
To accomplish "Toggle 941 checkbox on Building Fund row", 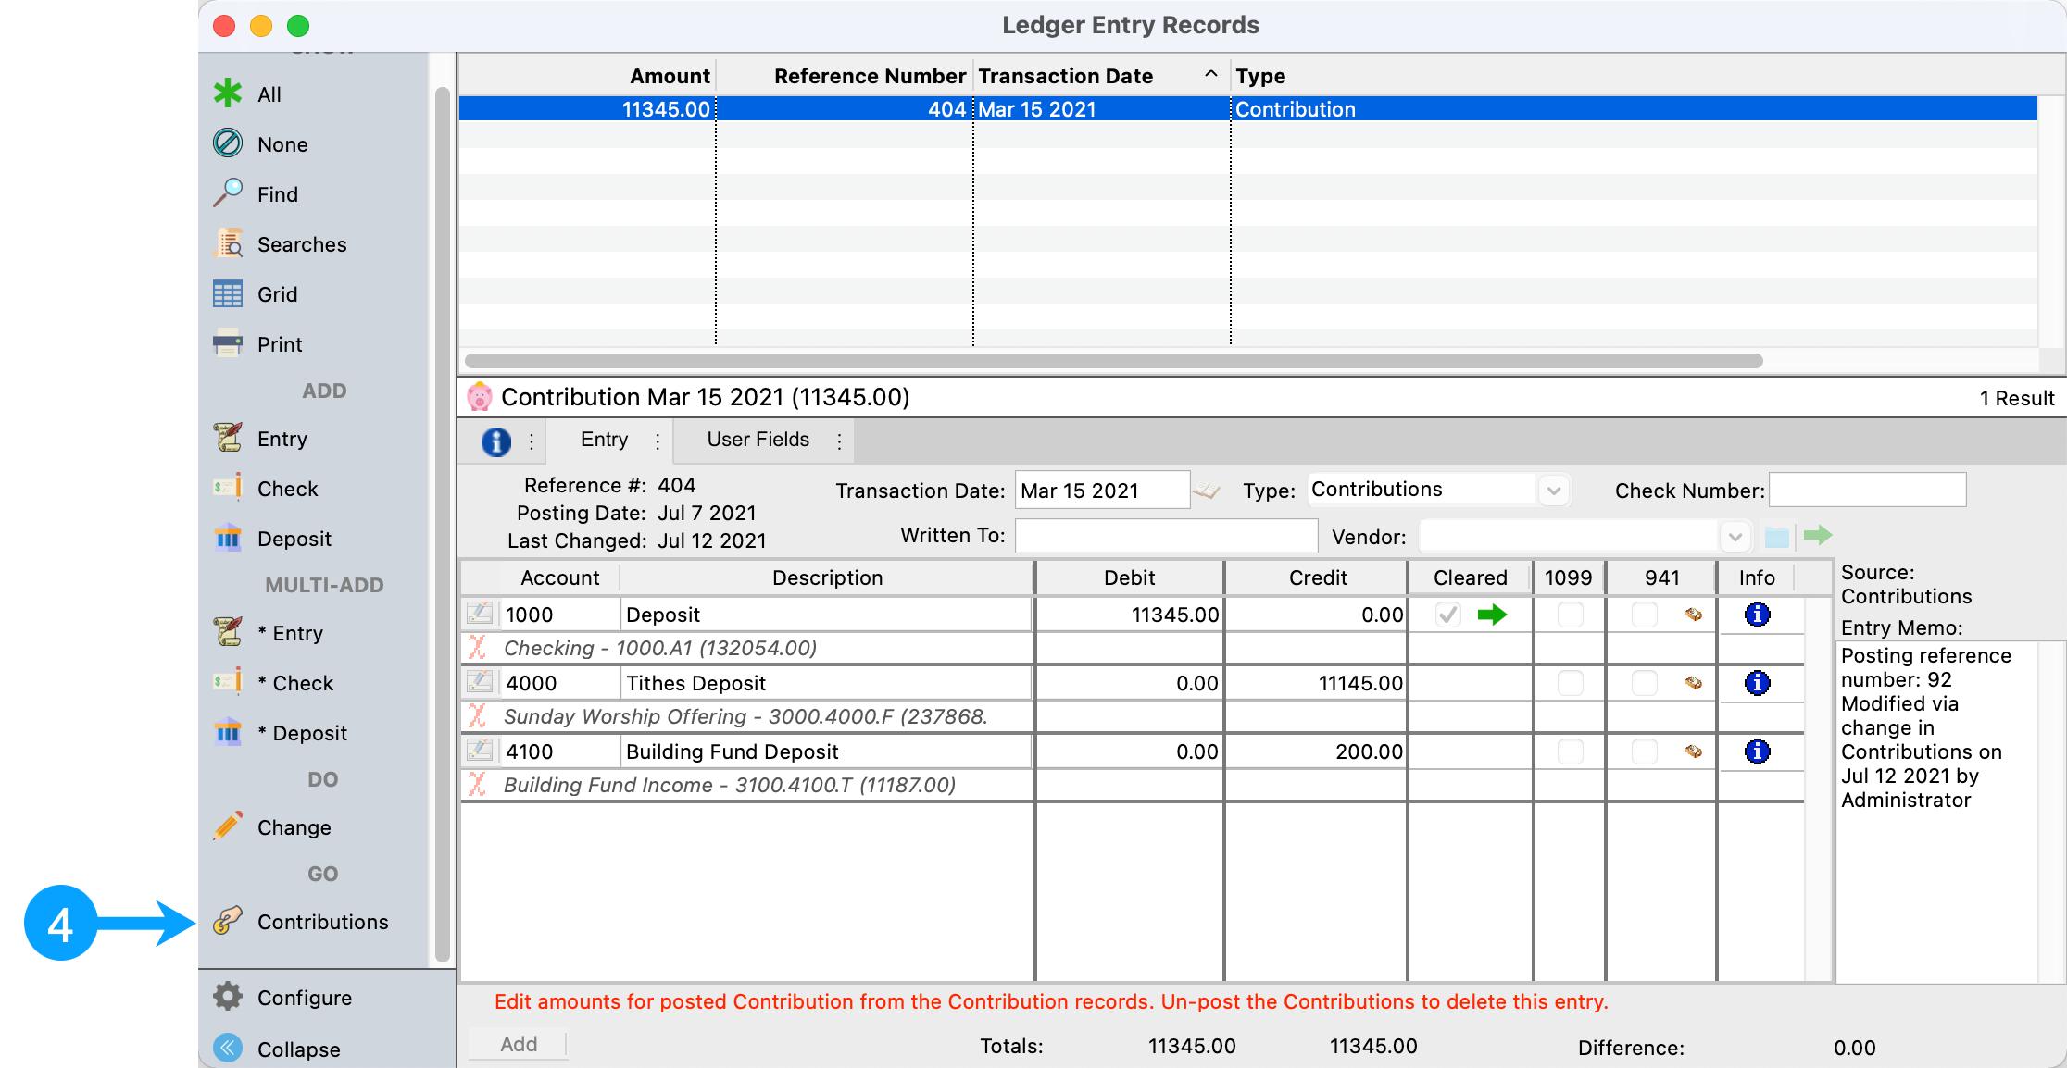I will [x=1644, y=751].
